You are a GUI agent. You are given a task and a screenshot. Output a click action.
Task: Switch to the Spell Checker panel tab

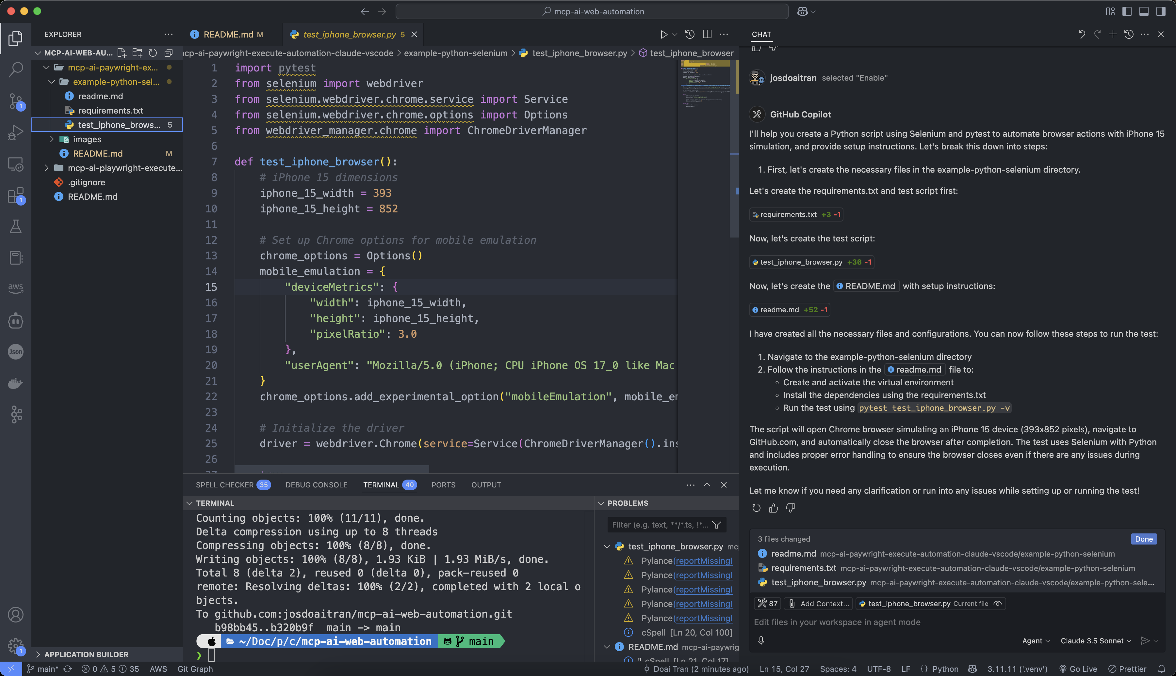pos(233,485)
